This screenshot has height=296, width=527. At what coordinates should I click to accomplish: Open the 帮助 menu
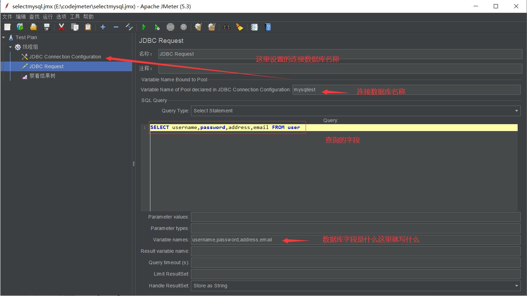coord(88,17)
